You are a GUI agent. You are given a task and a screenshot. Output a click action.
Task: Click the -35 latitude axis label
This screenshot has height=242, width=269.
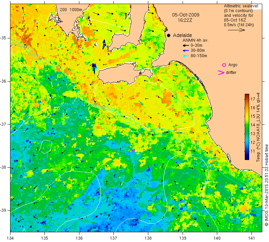point(3,38)
